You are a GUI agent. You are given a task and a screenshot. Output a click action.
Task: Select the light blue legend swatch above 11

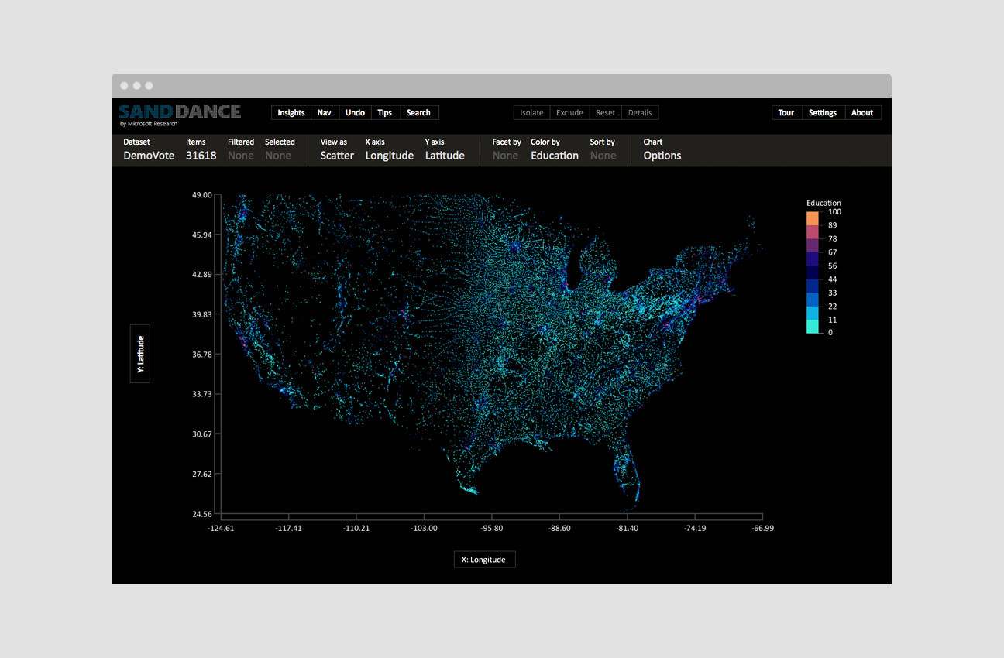(x=813, y=313)
